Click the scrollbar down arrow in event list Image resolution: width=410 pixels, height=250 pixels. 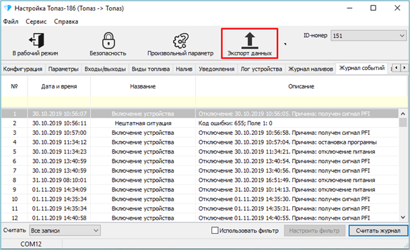click(x=403, y=217)
